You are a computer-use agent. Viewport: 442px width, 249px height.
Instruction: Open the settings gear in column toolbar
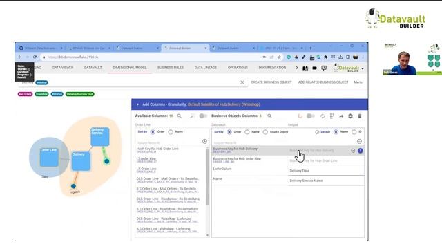(x=350, y=116)
